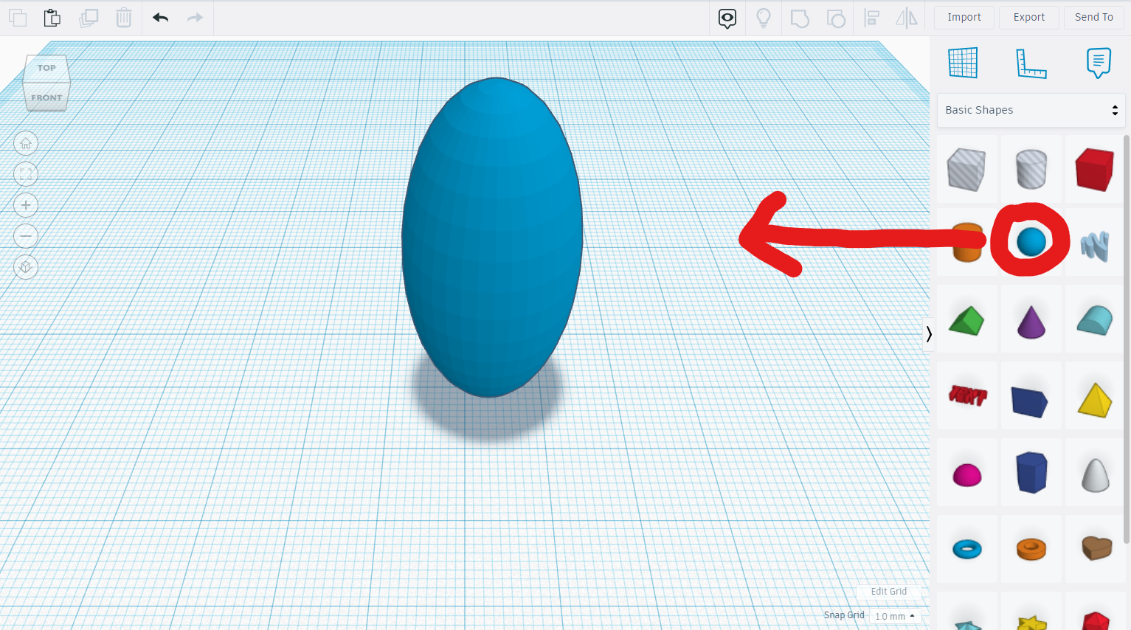Open the Align tool
This screenshot has height=630, width=1131.
pos(873,17)
